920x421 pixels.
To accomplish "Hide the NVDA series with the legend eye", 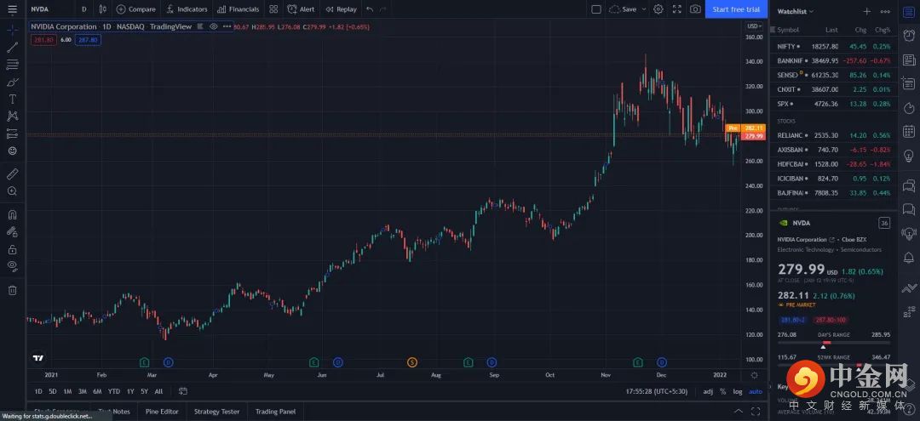I will click(x=214, y=26).
